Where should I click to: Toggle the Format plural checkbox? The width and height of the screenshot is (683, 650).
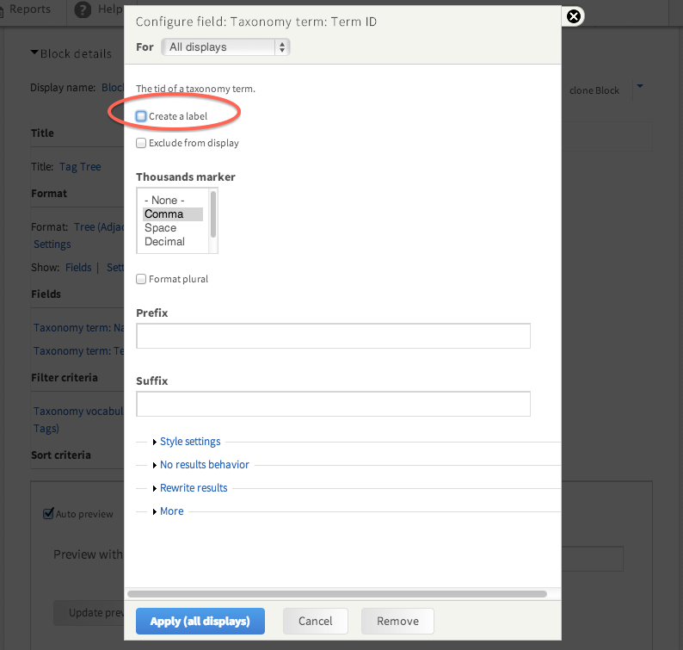coord(141,279)
